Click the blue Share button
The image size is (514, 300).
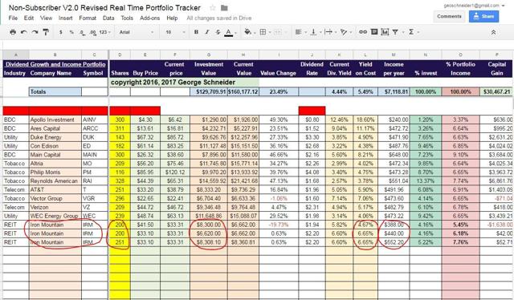click(x=483, y=16)
